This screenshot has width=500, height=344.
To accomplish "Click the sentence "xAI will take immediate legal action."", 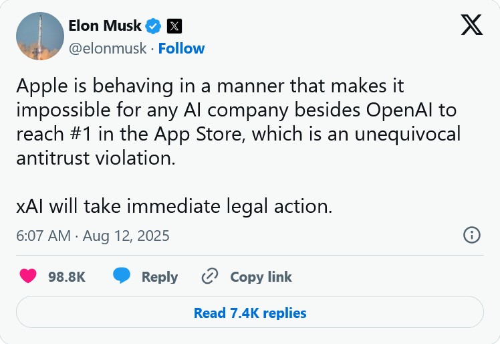I will (174, 205).
